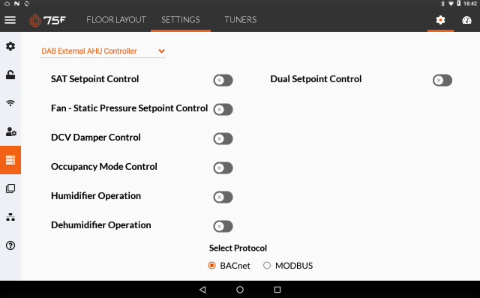This screenshot has width=480, height=298.
Task: Open the unlock padlock sidebar icon
Action: [x=11, y=75]
